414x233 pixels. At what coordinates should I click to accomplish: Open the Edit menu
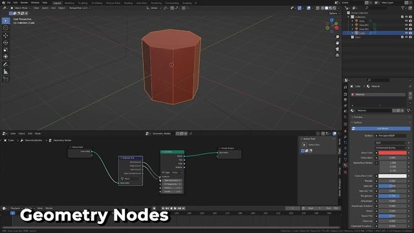click(16, 3)
